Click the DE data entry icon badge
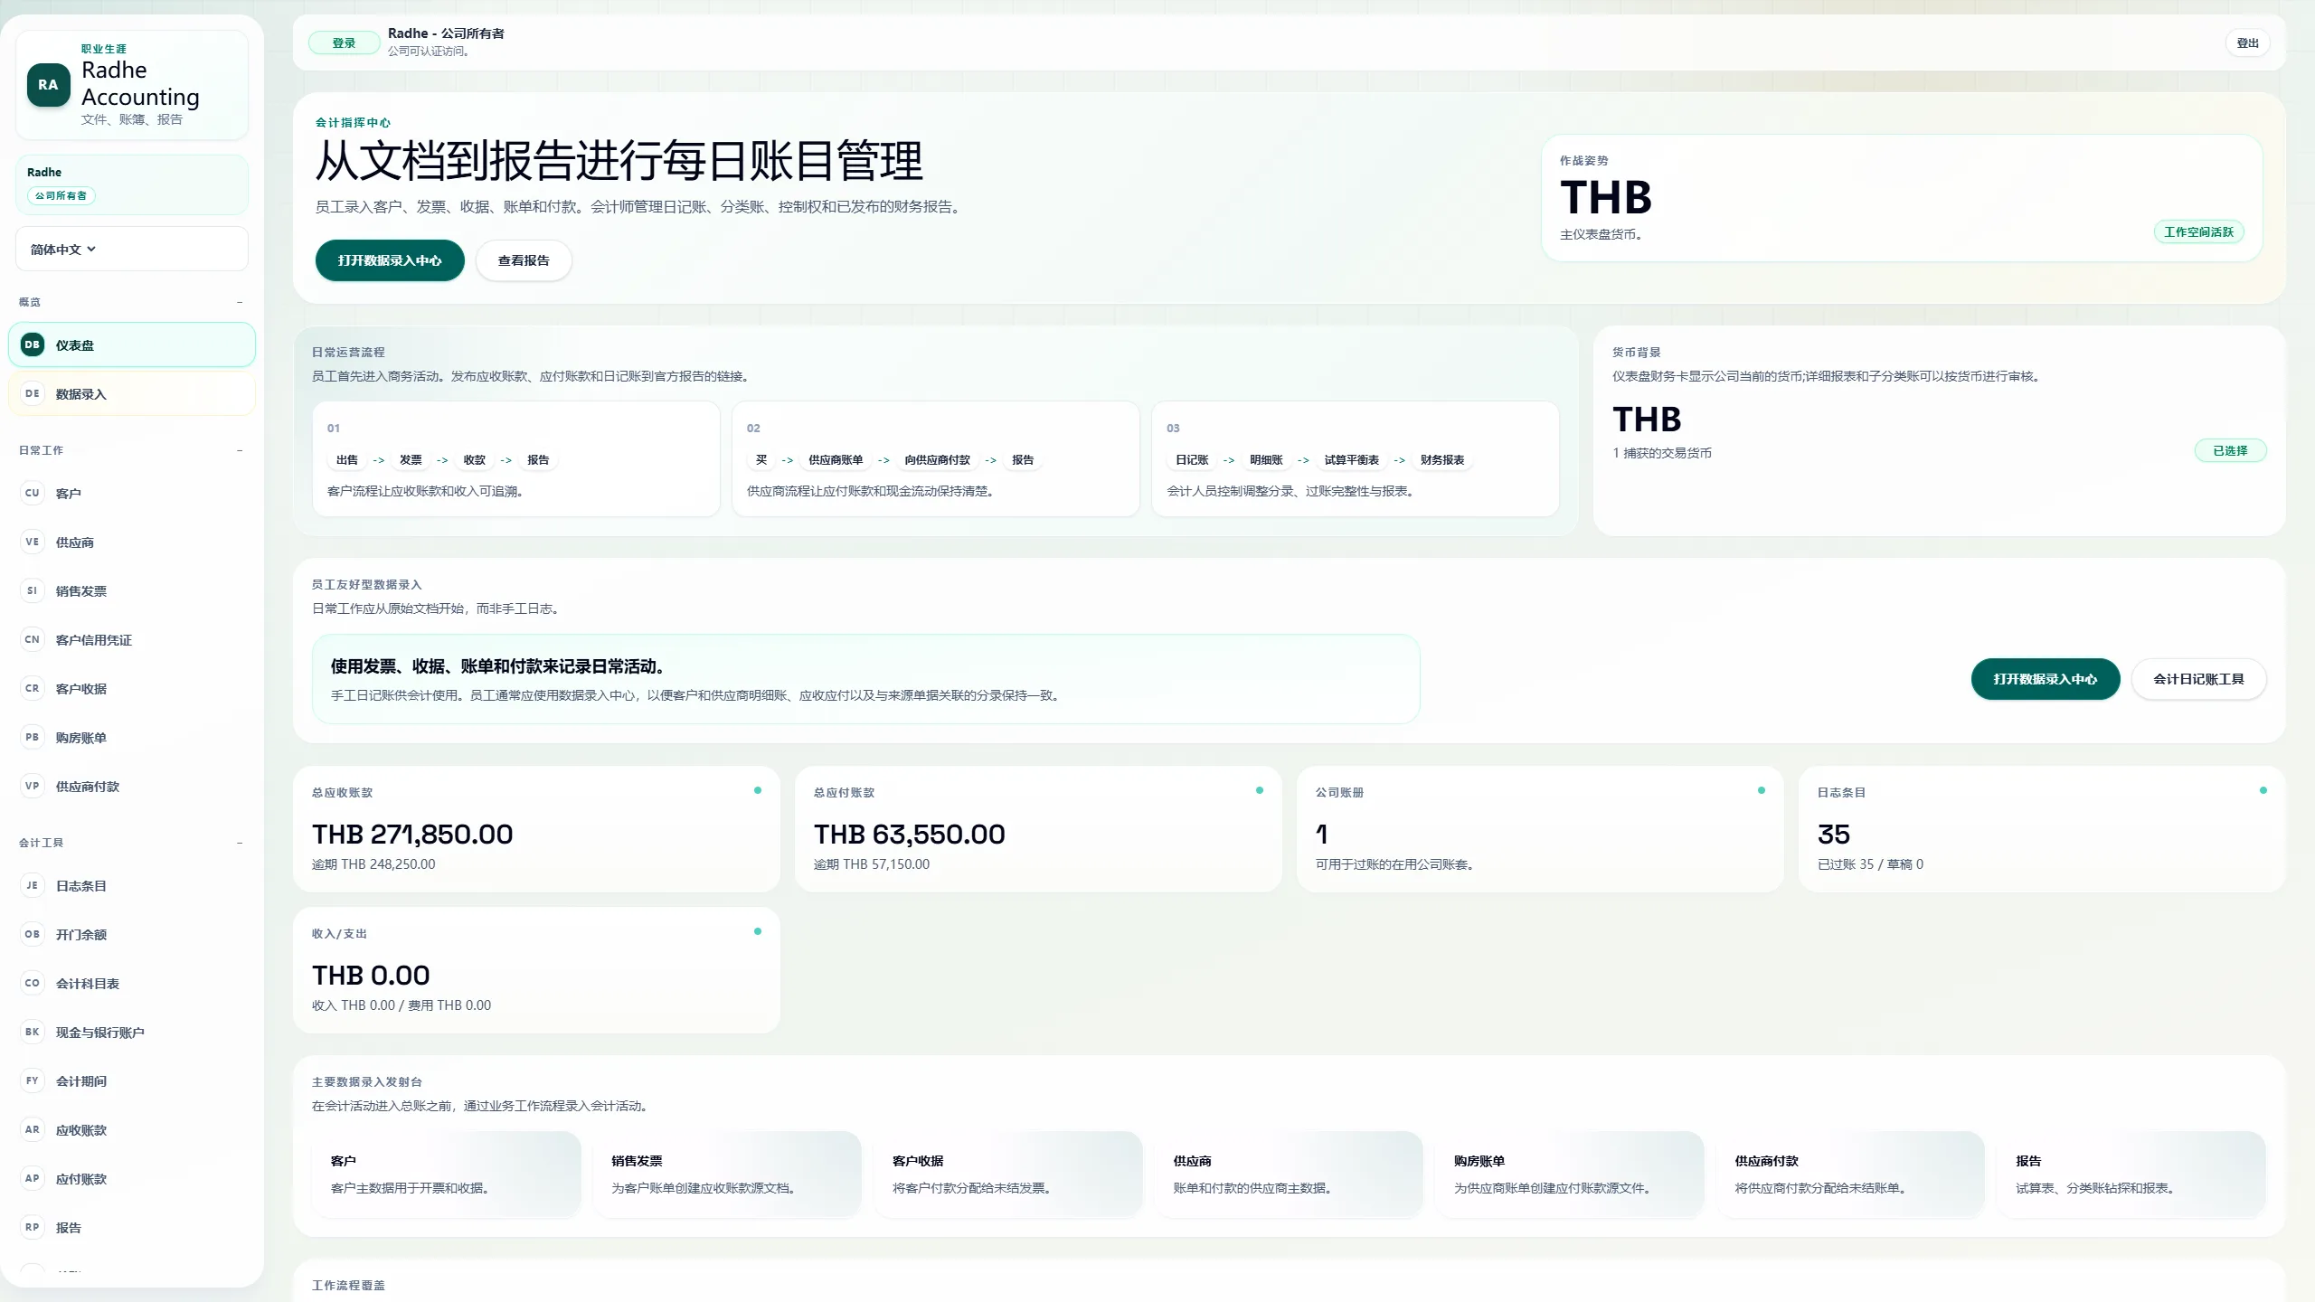 [33, 393]
